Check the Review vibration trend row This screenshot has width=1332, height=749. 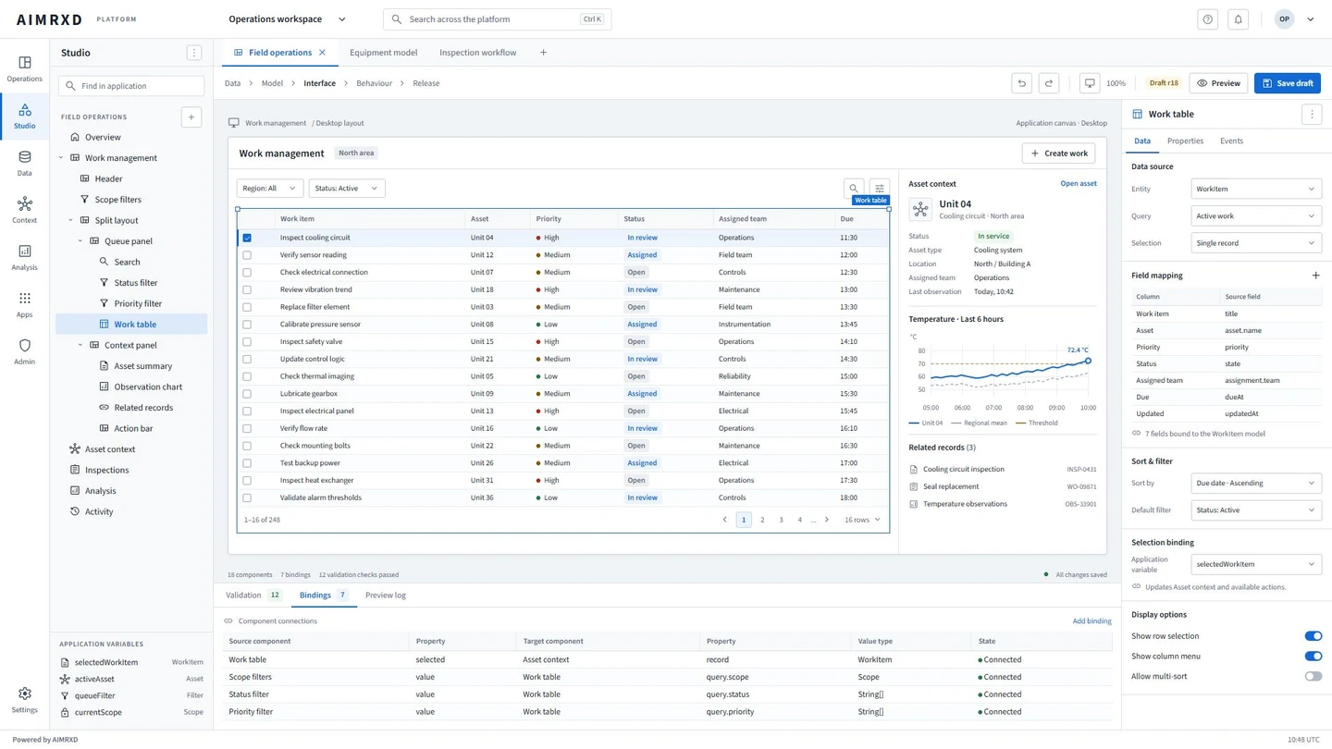click(247, 289)
